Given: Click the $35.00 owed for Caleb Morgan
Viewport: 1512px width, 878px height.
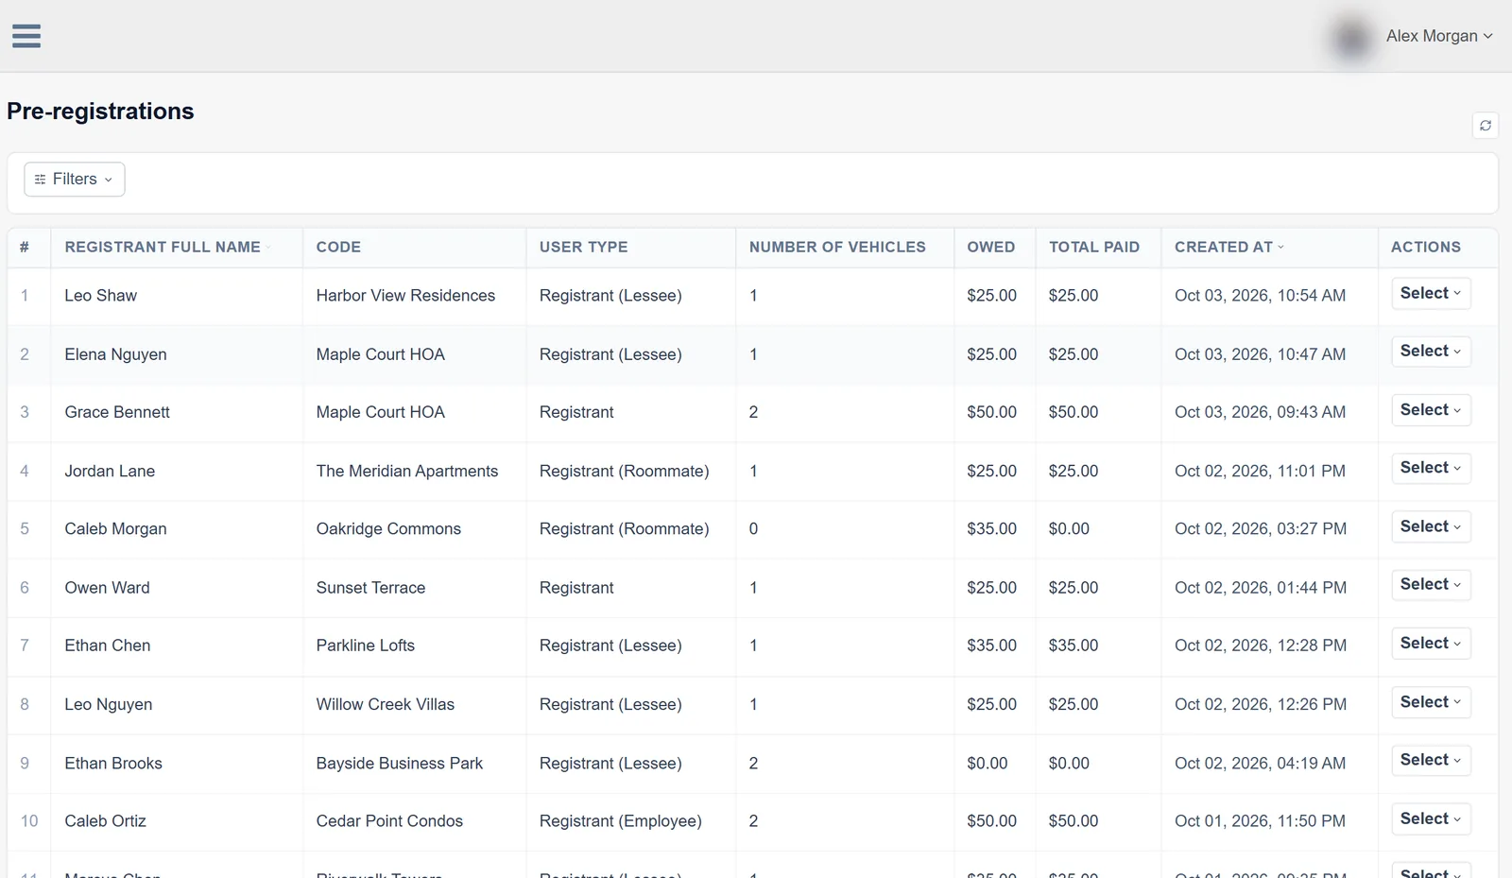Looking at the screenshot, I should click(991, 529).
